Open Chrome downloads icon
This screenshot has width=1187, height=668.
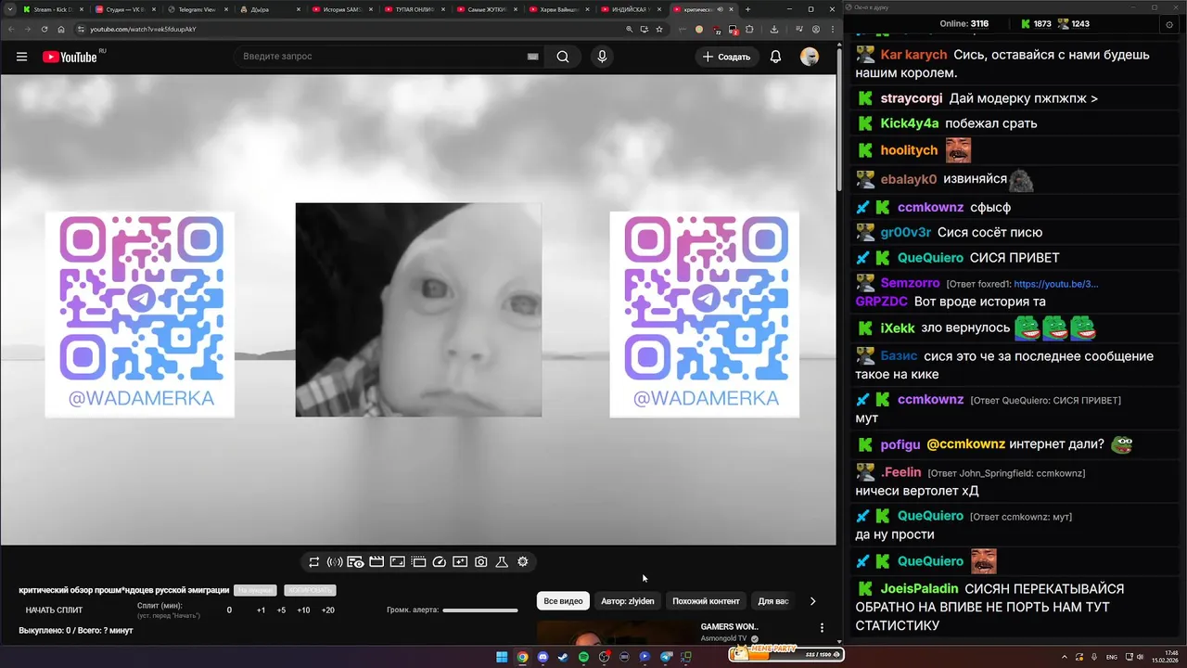(774, 29)
